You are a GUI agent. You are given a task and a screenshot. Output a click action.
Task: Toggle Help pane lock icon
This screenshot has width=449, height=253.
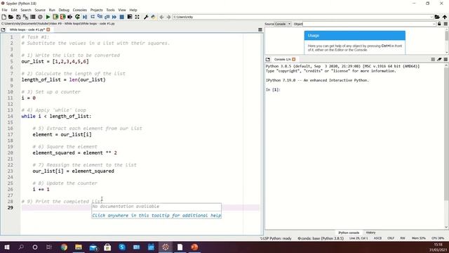[439, 24]
